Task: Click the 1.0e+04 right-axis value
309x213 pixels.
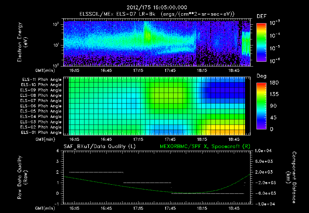Action: 263,151
